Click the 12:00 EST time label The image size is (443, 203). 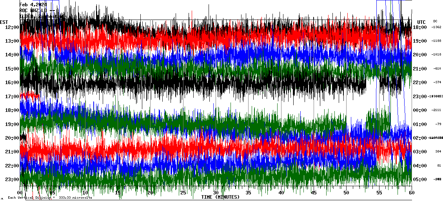(x=12, y=27)
